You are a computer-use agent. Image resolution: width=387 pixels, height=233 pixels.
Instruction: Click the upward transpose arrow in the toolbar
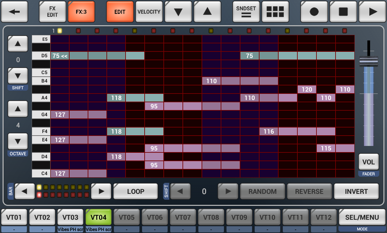click(207, 12)
